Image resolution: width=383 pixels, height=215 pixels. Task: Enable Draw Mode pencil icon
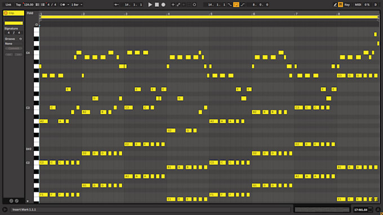(x=335, y=5)
